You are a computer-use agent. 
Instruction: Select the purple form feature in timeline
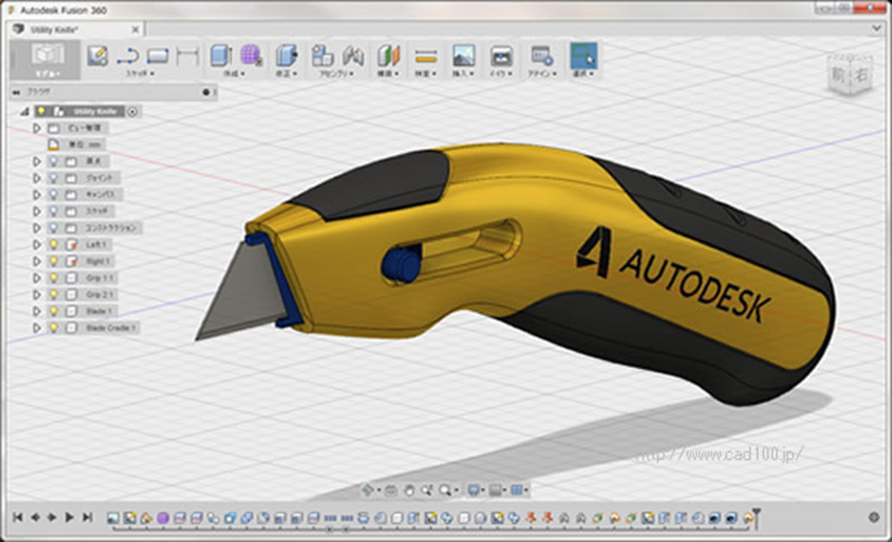164,517
